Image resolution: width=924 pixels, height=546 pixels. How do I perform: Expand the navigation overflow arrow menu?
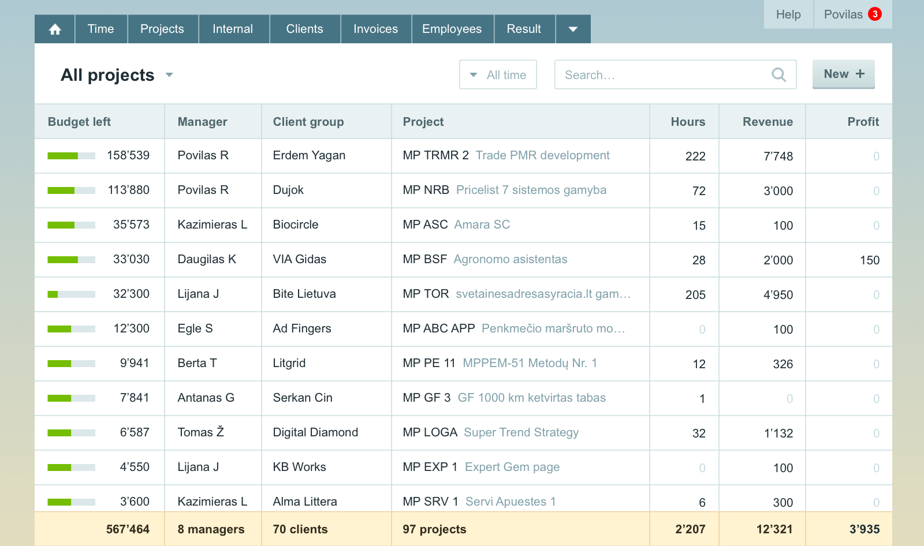(x=573, y=29)
